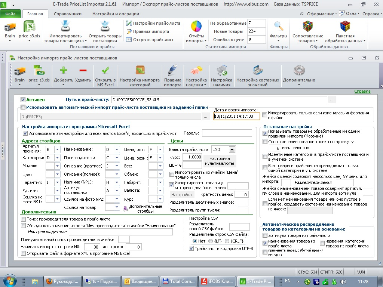Toggle use settings for all Excel sheets
383x287 pixels.
click(x=25, y=133)
